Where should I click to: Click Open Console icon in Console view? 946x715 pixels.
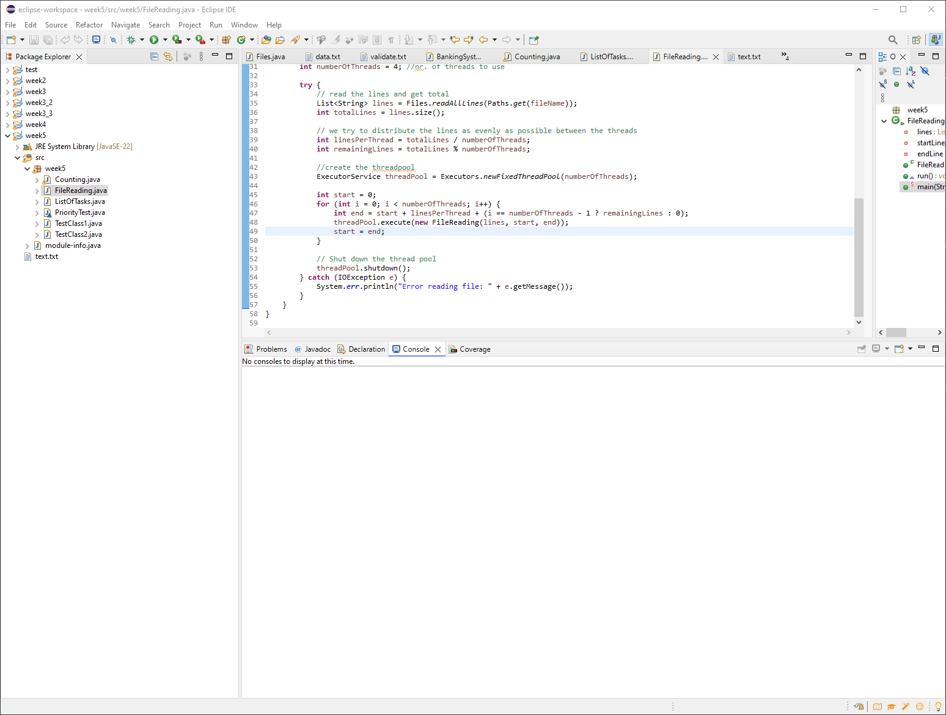click(899, 349)
